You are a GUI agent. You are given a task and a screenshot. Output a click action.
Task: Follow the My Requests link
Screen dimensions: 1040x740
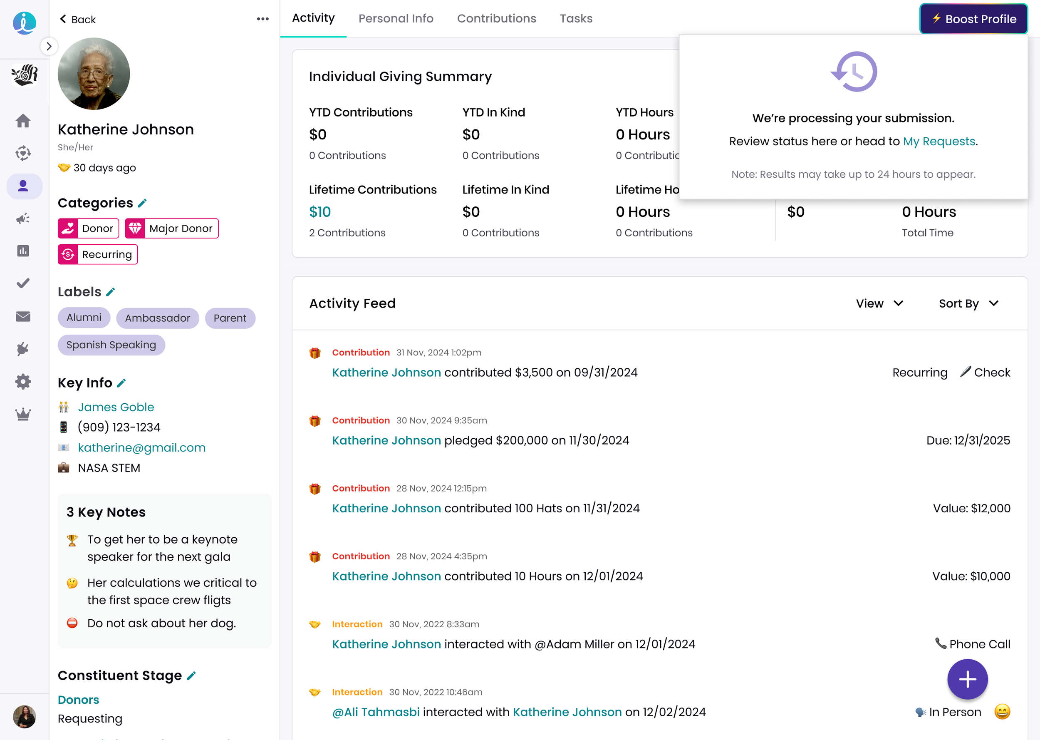pyautogui.click(x=939, y=142)
